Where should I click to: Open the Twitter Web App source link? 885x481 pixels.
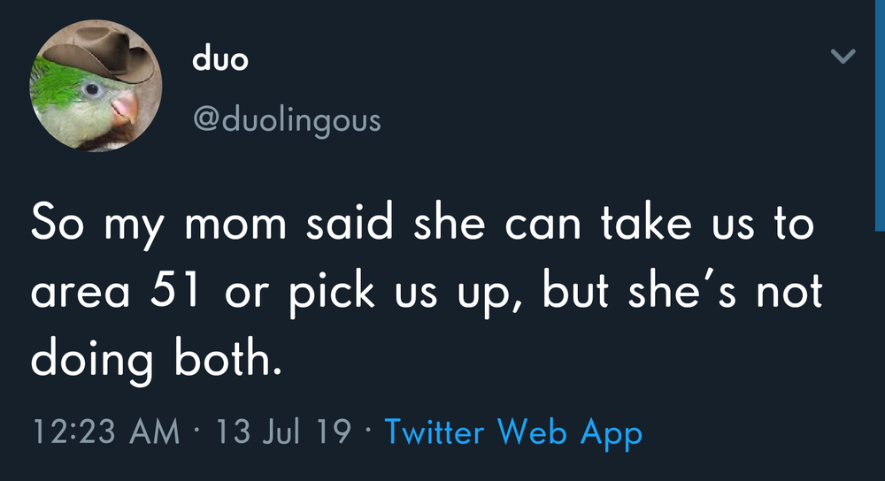[513, 432]
